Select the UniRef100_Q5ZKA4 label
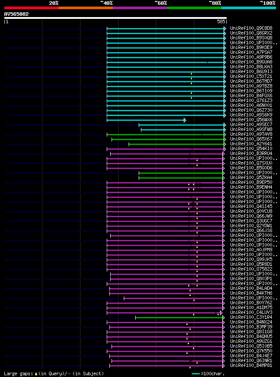The width and height of the screenshot is (280, 377). [251, 177]
